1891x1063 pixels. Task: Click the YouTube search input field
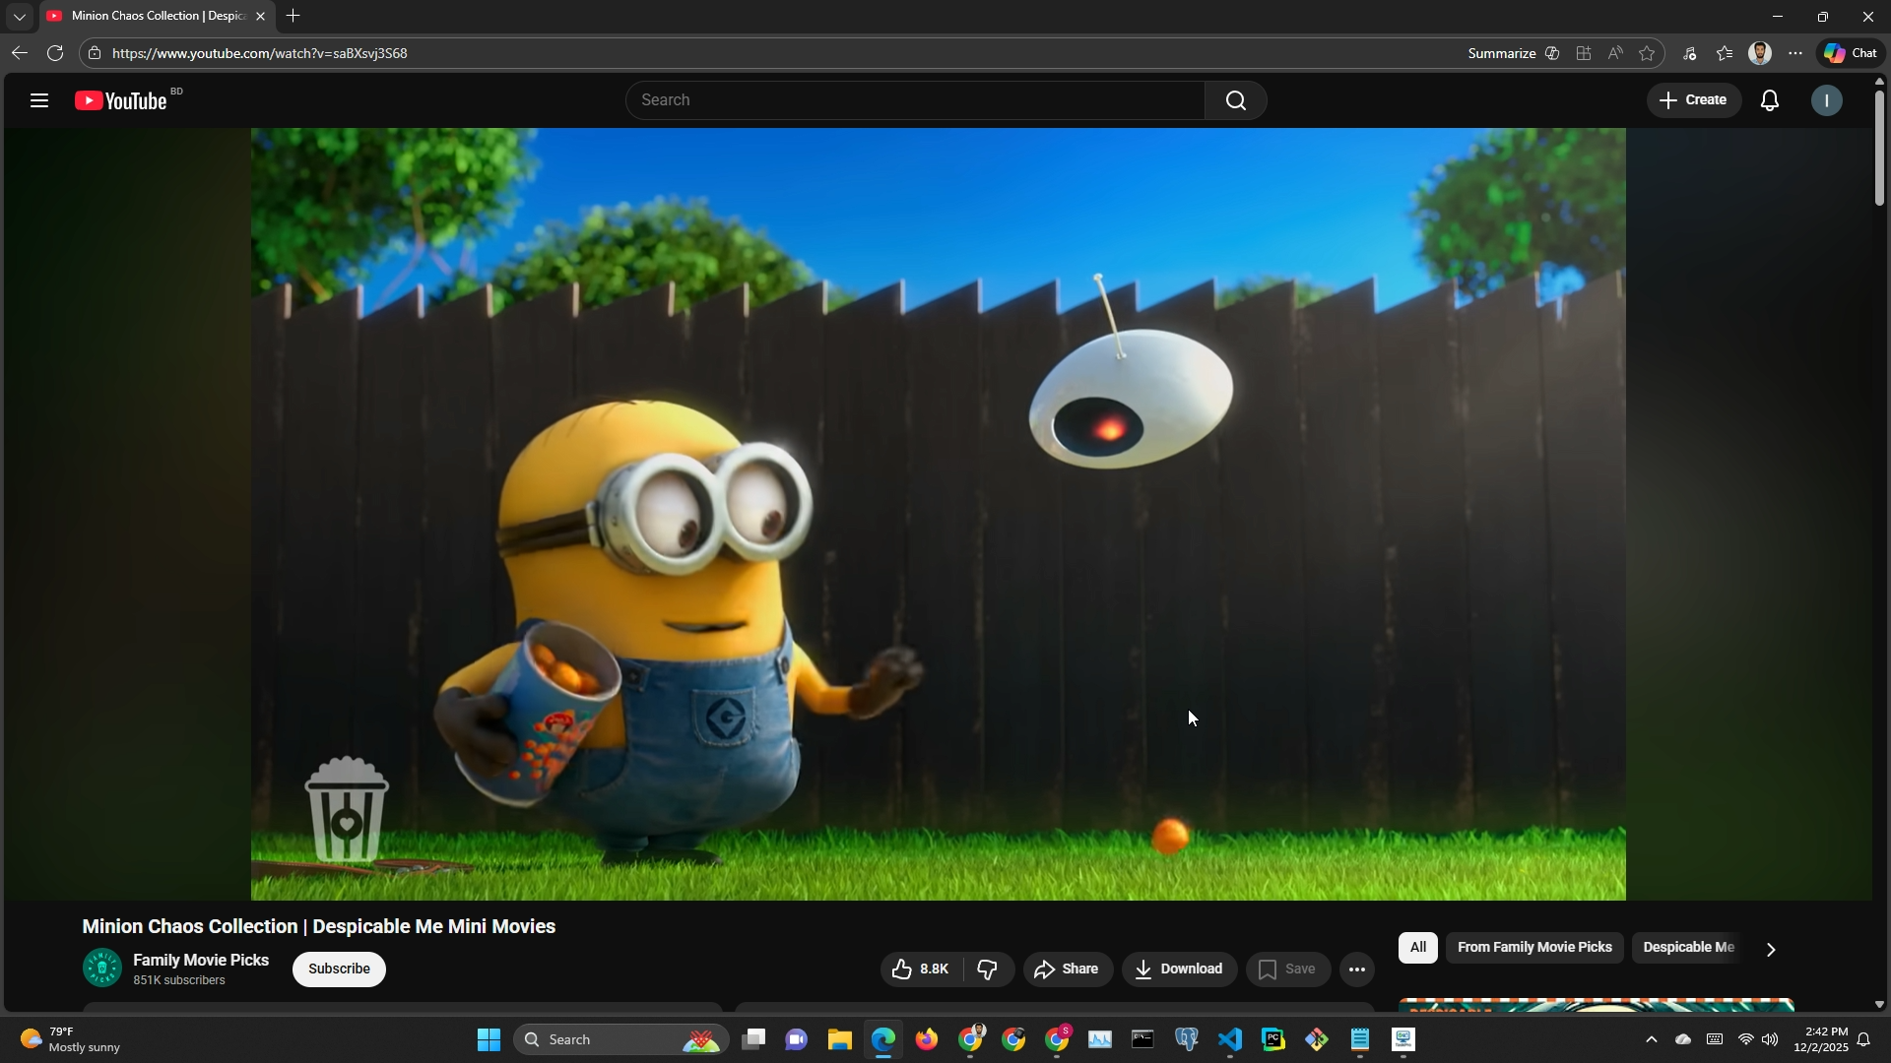tap(916, 100)
